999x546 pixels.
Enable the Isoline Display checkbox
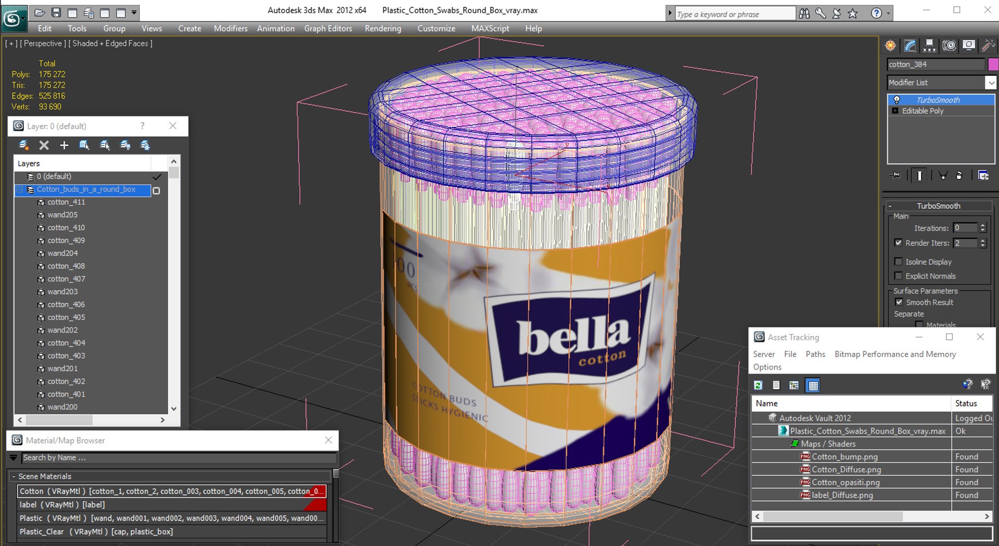[898, 261]
